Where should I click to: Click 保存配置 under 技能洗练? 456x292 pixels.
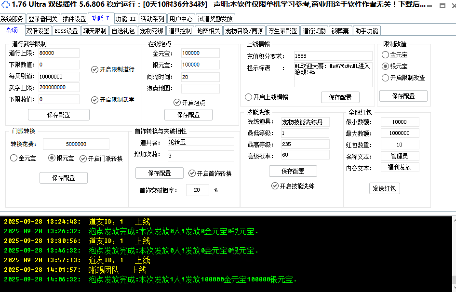click(293, 171)
